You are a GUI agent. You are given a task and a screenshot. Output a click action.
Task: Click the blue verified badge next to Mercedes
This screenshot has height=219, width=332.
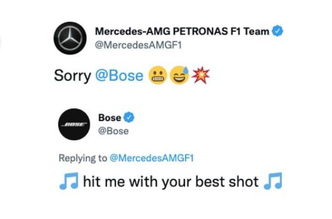[277, 31]
